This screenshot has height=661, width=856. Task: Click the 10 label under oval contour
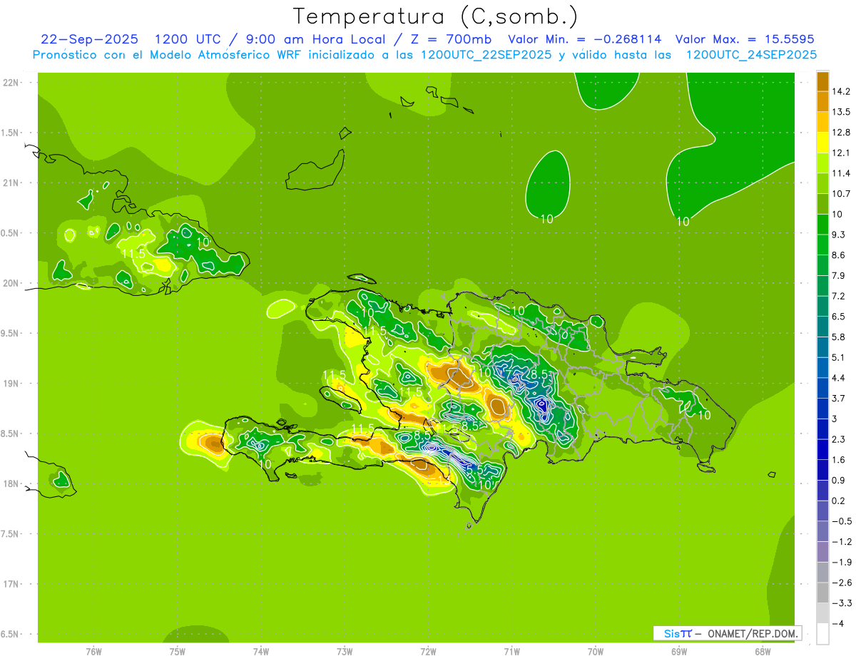546,219
